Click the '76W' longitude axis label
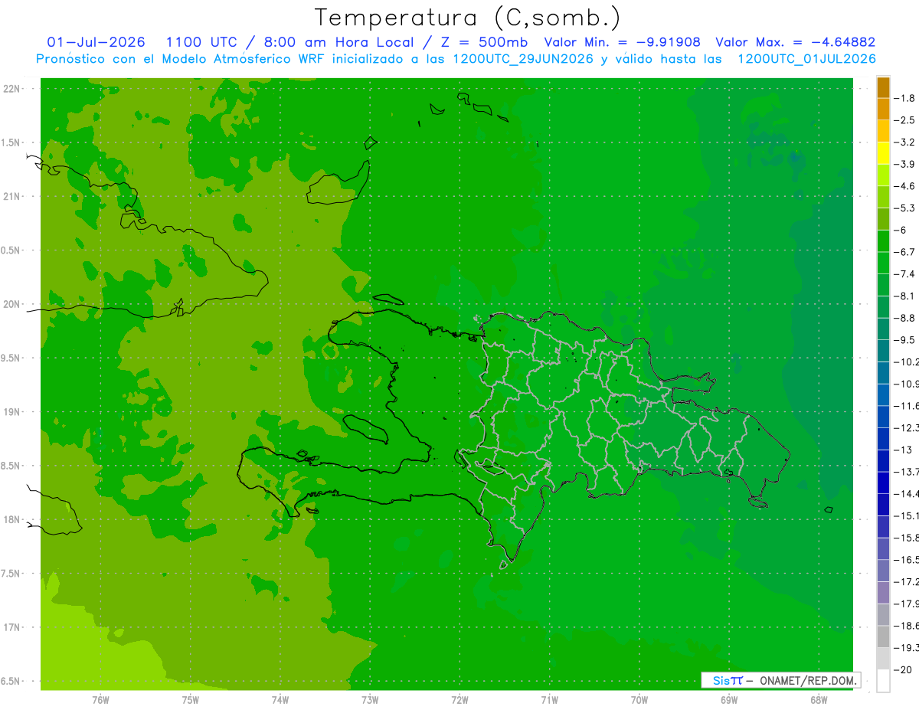This screenshot has height=710, width=919. point(100,700)
